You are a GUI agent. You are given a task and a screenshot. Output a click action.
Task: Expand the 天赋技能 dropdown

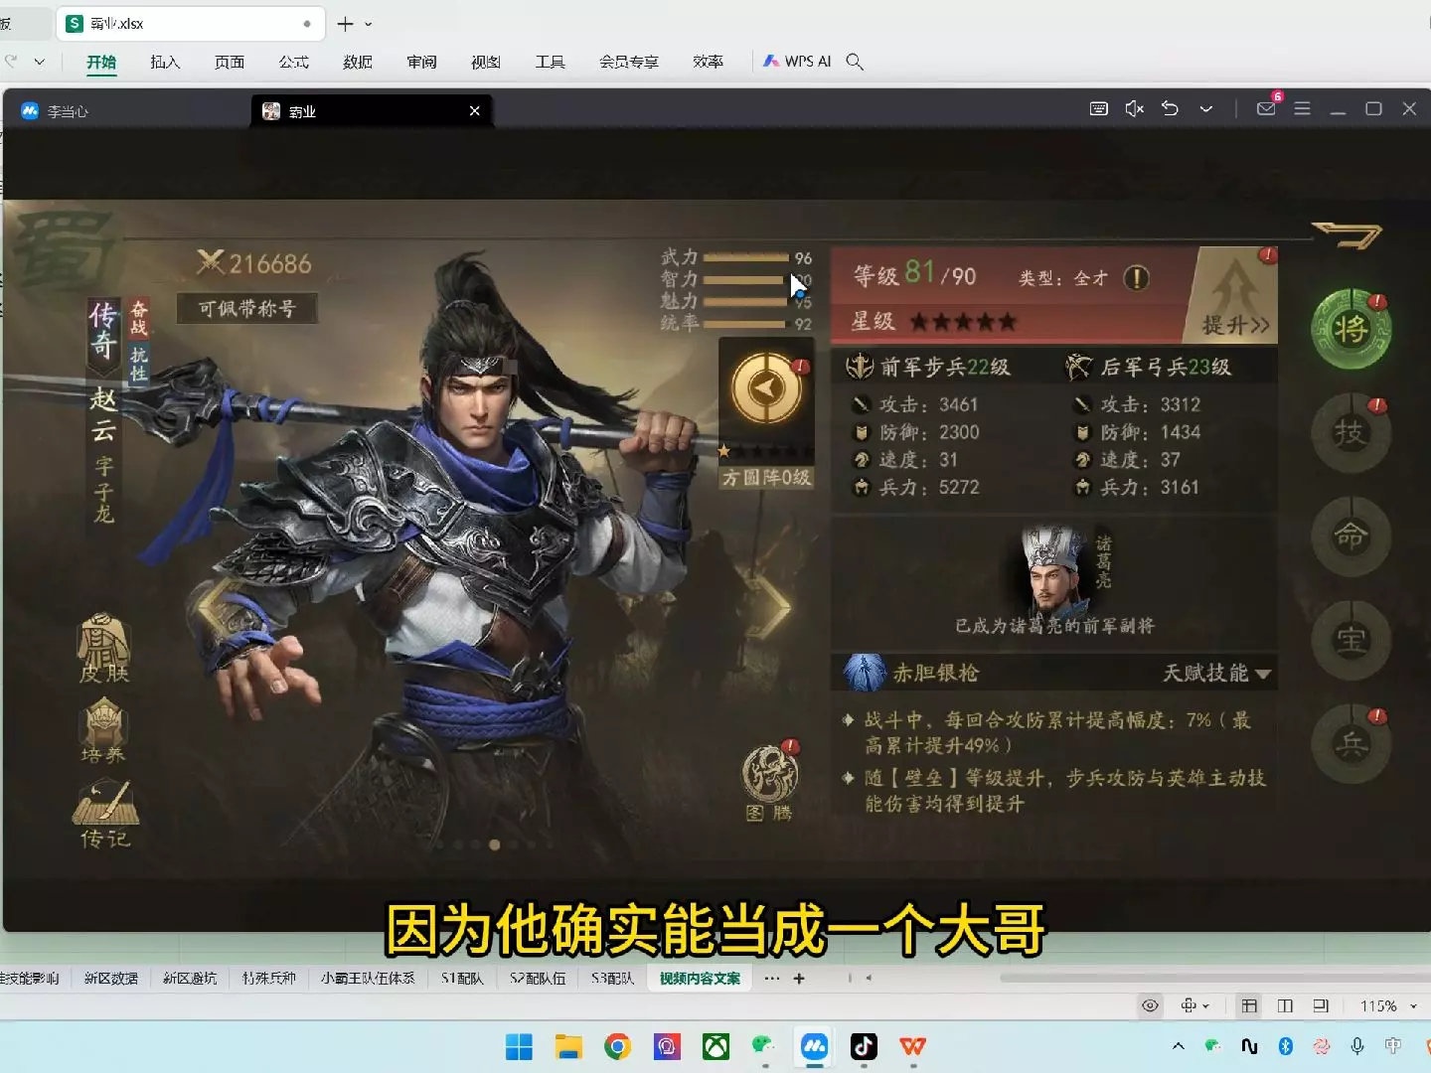point(1217,673)
